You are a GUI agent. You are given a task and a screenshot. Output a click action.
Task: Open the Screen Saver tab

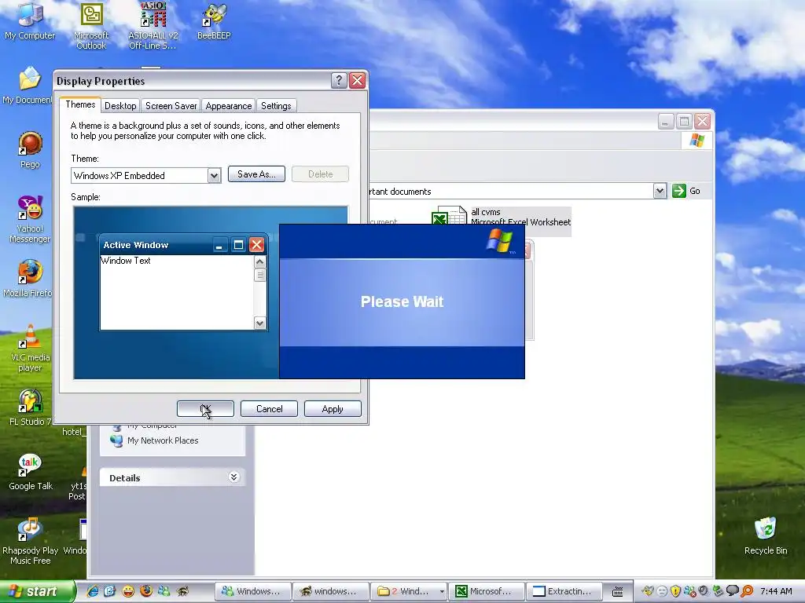171,106
